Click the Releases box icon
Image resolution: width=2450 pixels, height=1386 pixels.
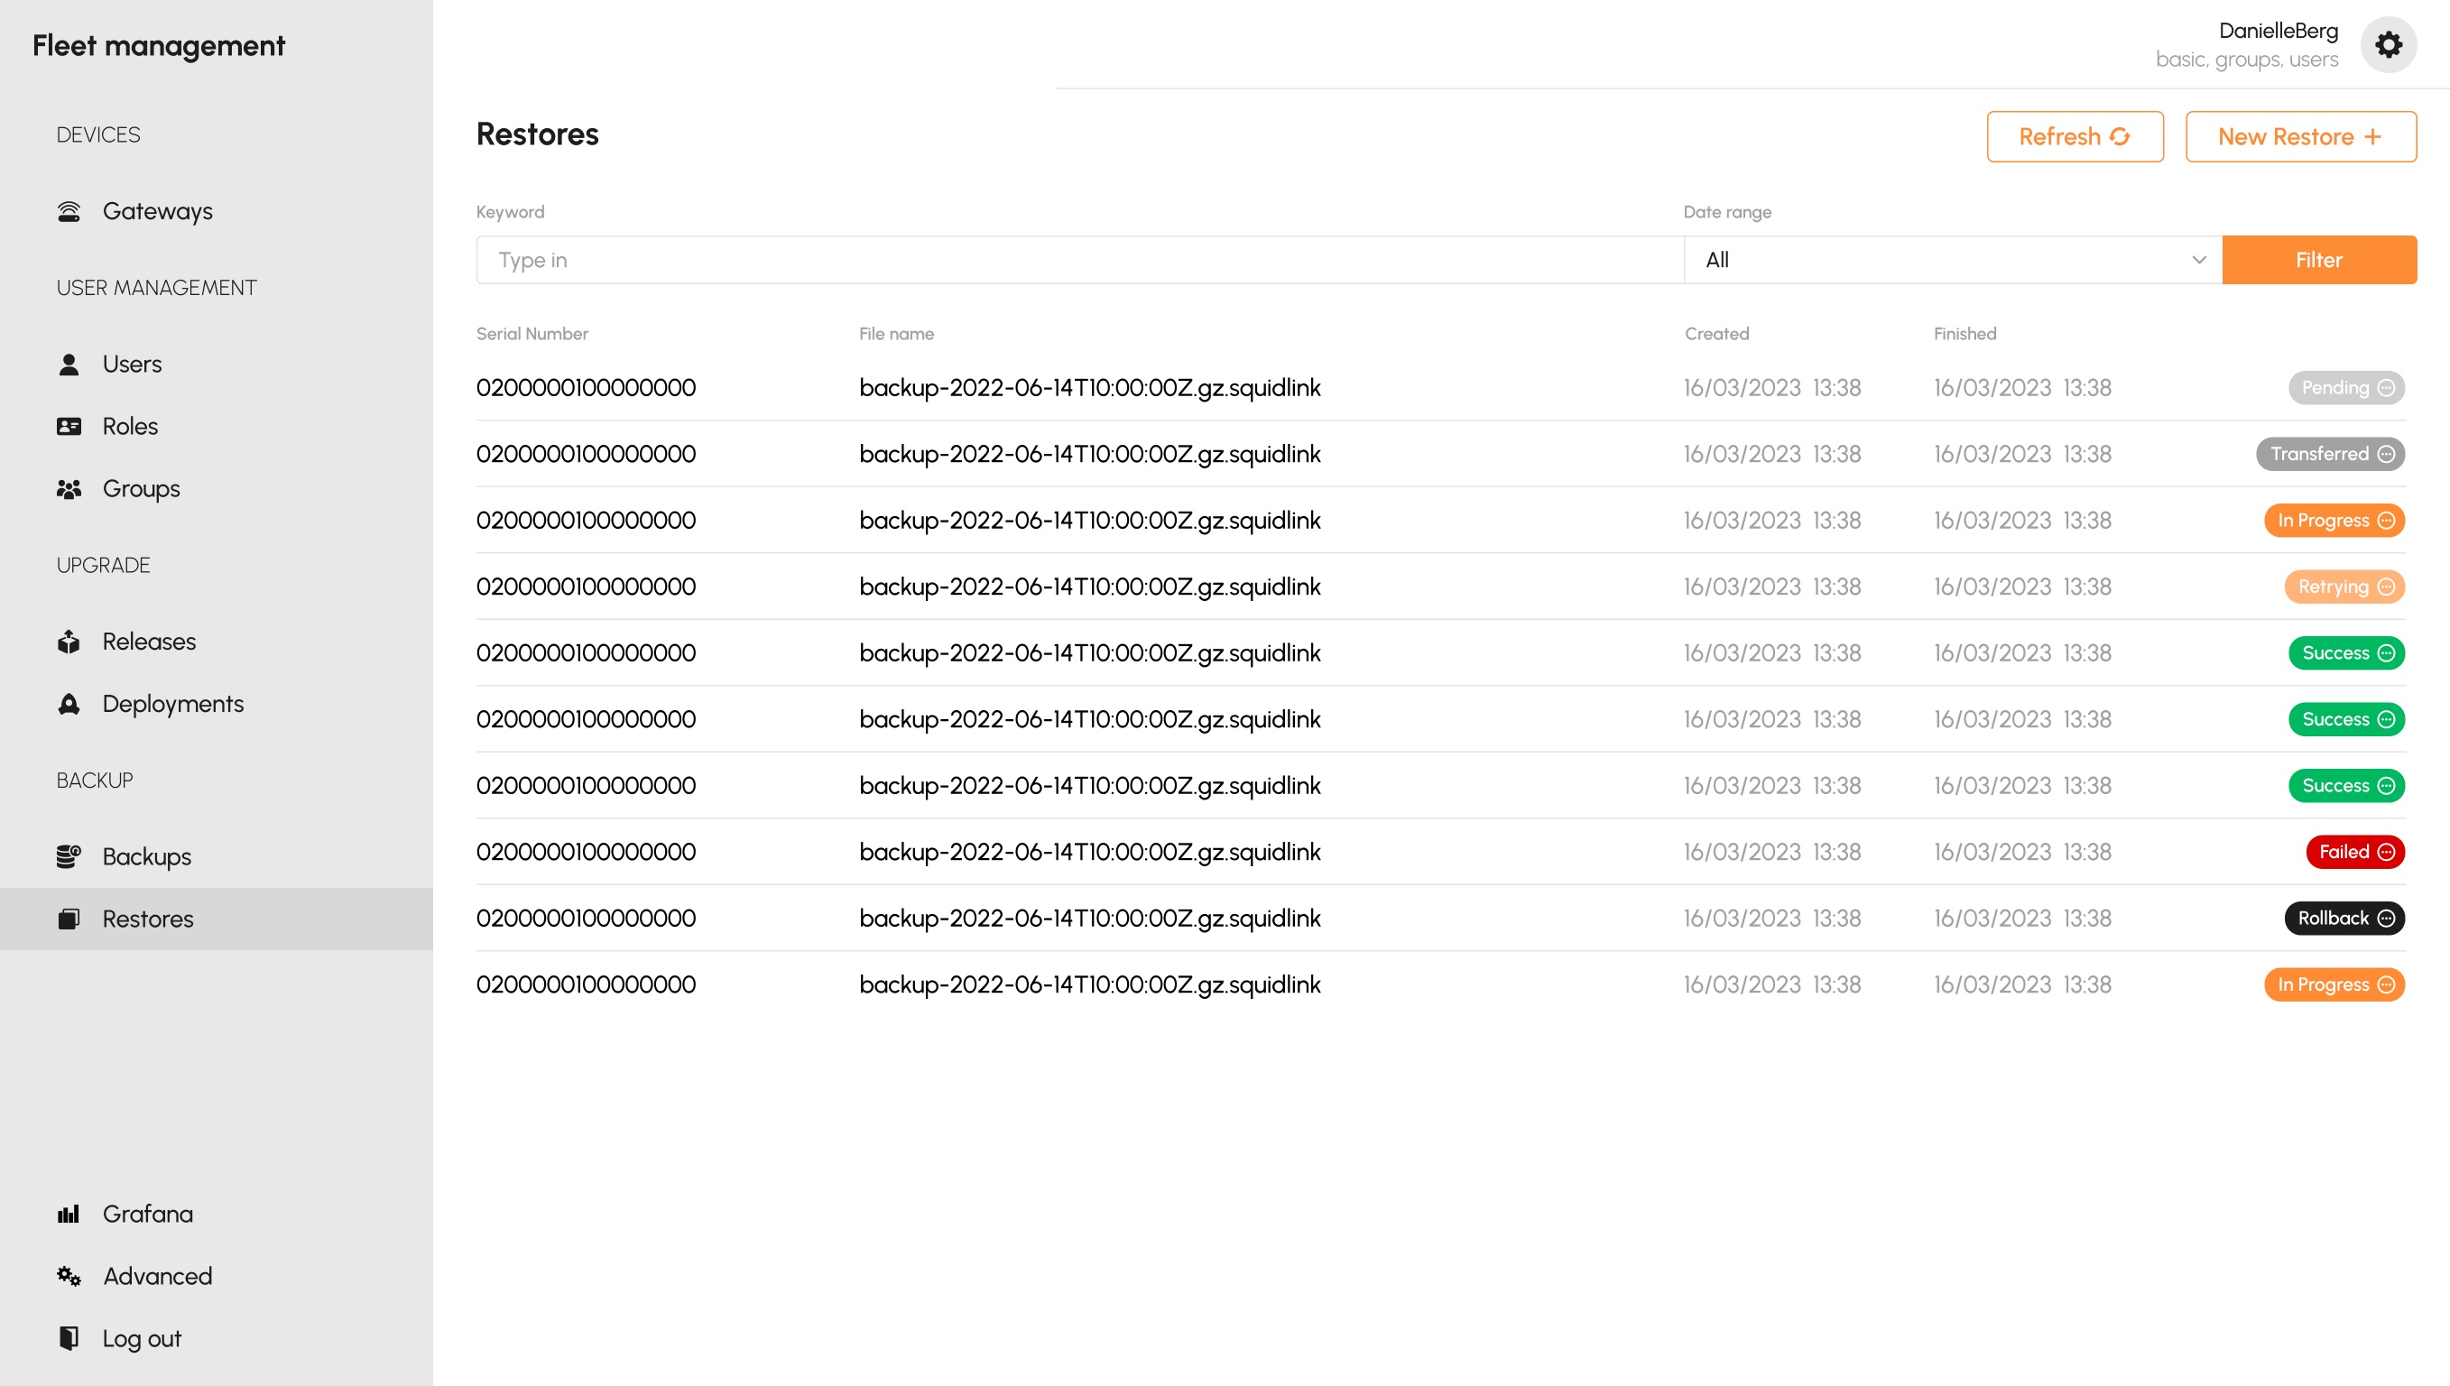click(x=69, y=642)
